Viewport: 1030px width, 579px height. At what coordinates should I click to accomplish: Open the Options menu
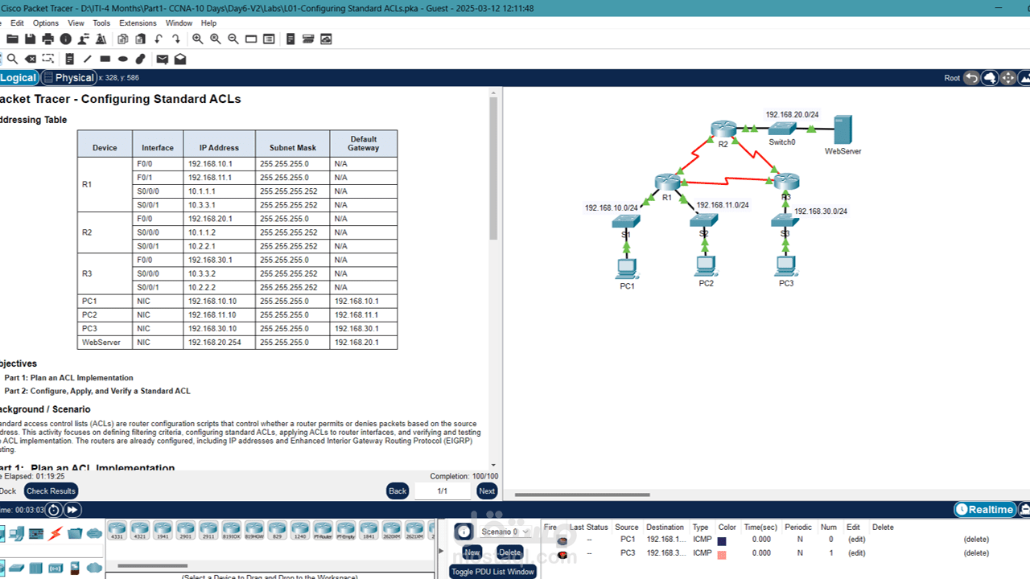[x=46, y=23]
